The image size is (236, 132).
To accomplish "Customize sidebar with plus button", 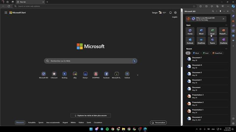I will [233, 46].
